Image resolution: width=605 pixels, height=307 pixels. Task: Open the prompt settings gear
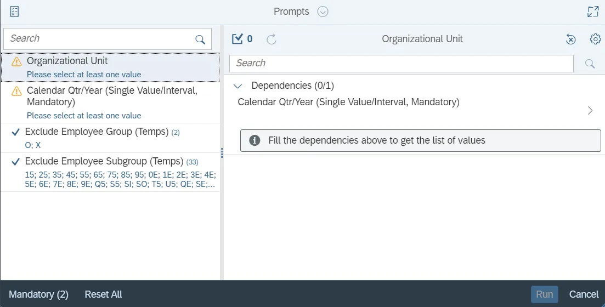(595, 39)
